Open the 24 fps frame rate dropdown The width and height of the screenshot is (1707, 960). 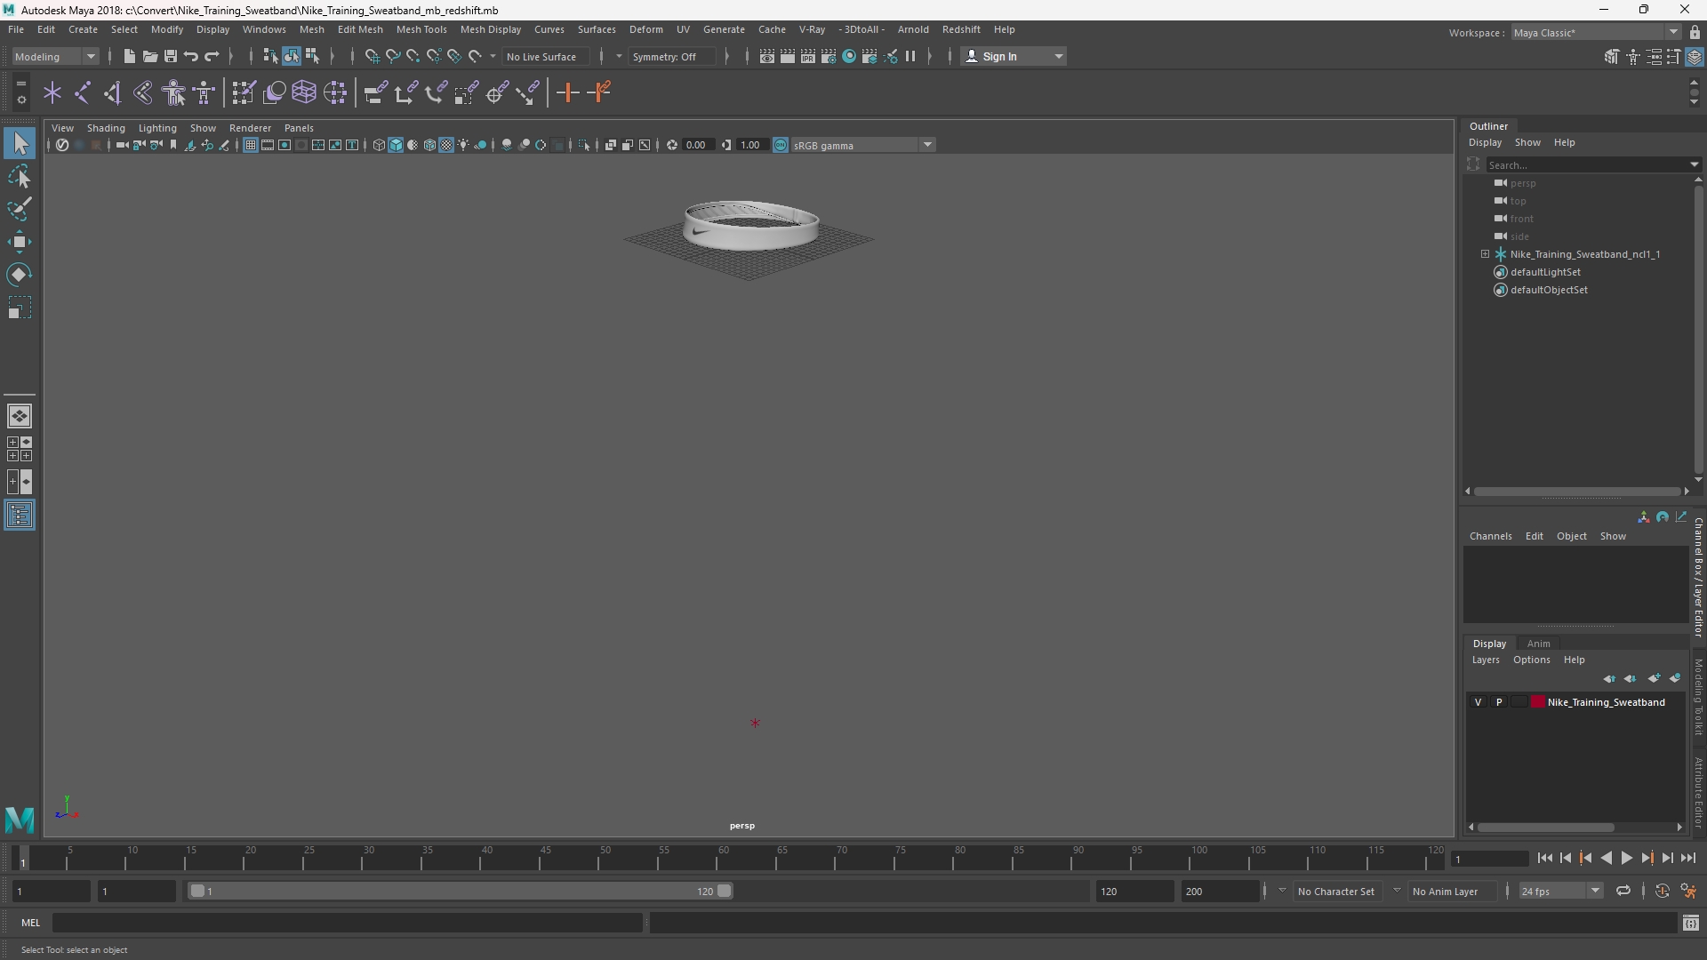tap(1560, 891)
